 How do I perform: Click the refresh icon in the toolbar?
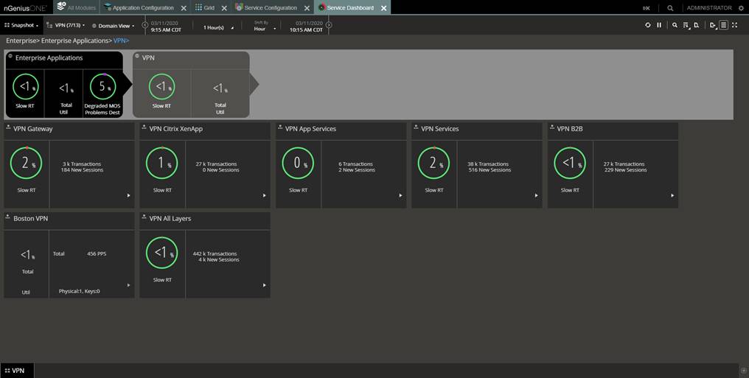pyautogui.click(x=648, y=25)
